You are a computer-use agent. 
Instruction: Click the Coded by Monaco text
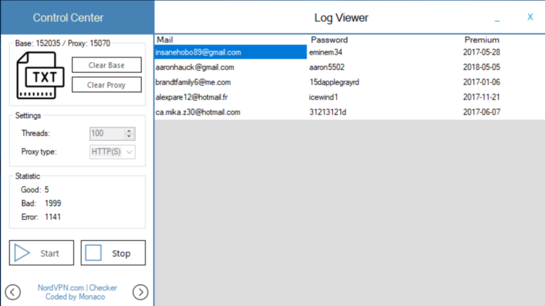tap(75, 297)
